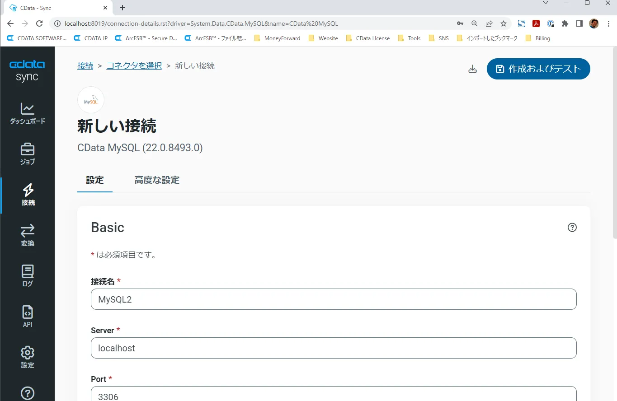The image size is (617, 401).
Task: Click the MySQL connector logo image
Action: click(x=90, y=99)
